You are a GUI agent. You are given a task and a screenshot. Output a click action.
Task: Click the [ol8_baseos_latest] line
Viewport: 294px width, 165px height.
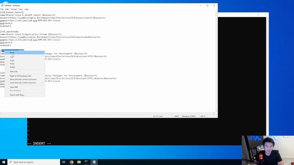pos(12,12)
